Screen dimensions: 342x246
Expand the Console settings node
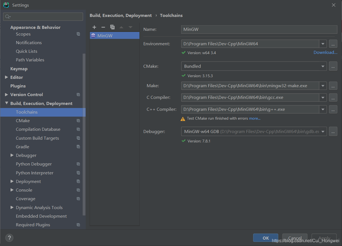[12, 190]
